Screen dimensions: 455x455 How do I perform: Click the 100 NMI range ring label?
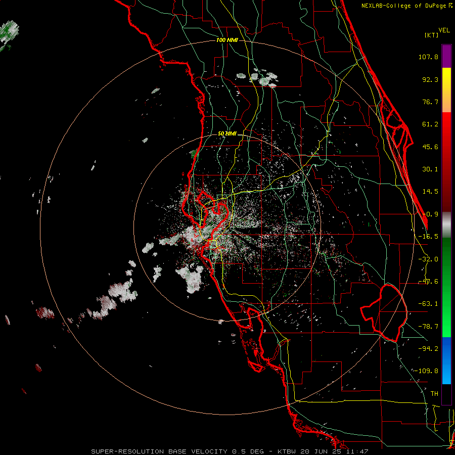coord(227,40)
